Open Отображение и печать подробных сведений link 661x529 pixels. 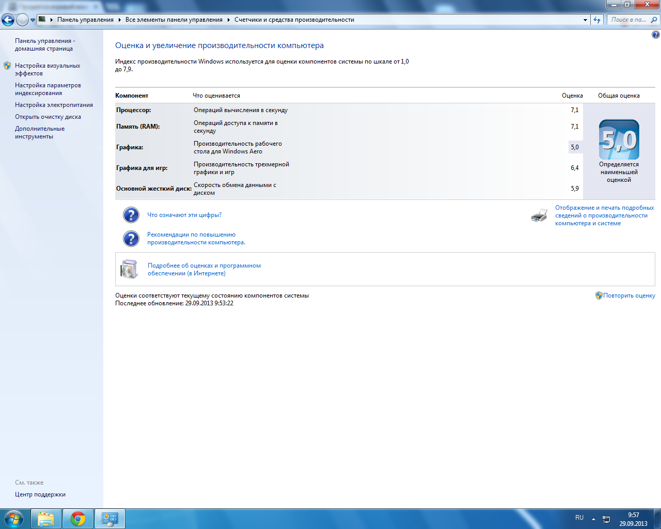tap(605, 215)
